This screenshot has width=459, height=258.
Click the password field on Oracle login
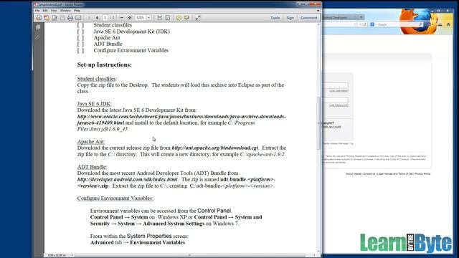tap(336, 100)
